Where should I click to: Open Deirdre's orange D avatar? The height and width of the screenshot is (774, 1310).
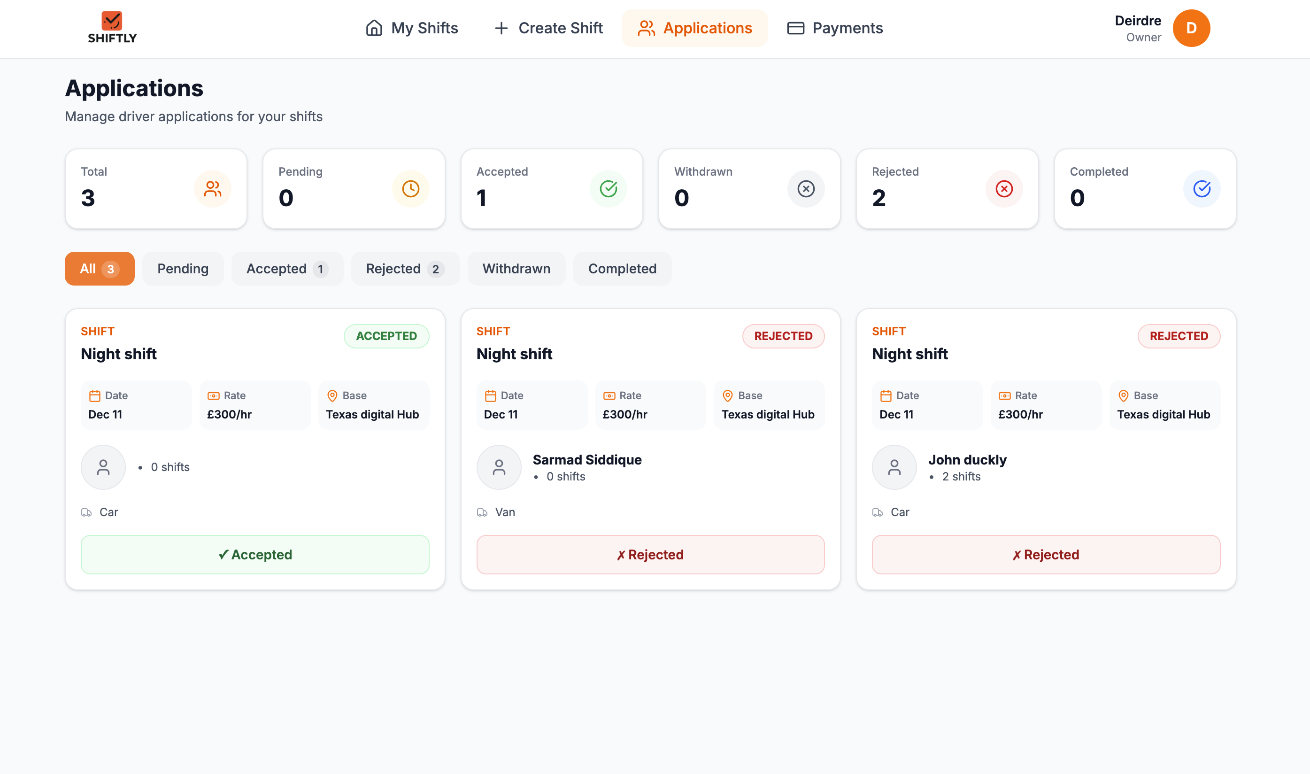[1191, 28]
